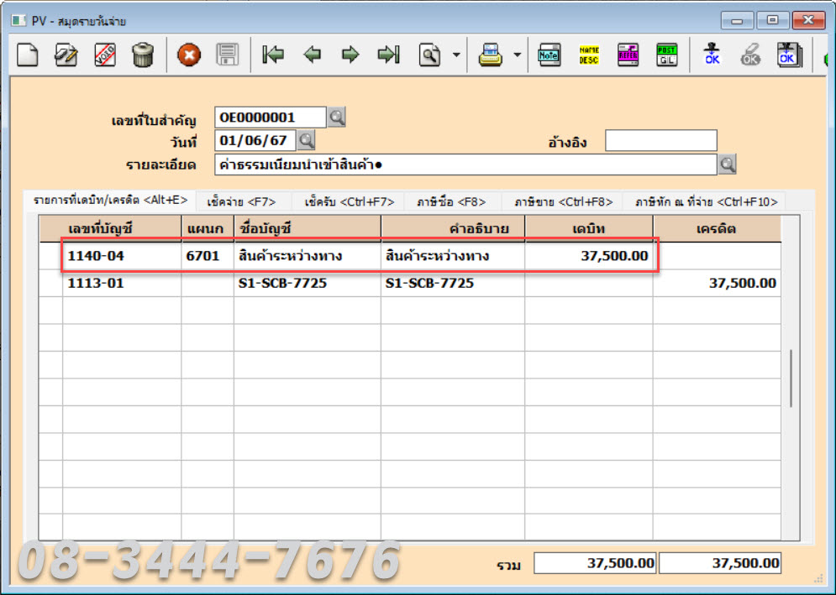
Task: Click description S1-SCB-7725 in second row
Action: pos(453,284)
